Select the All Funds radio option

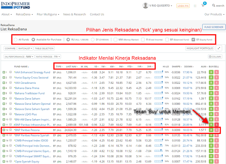[x=15, y=40]
